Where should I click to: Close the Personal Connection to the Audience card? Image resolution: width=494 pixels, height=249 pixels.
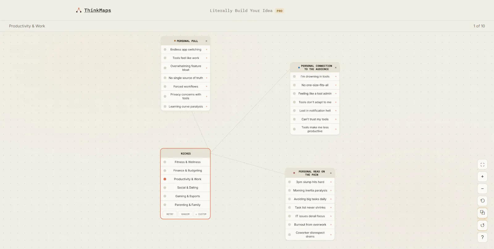(336, 68)
